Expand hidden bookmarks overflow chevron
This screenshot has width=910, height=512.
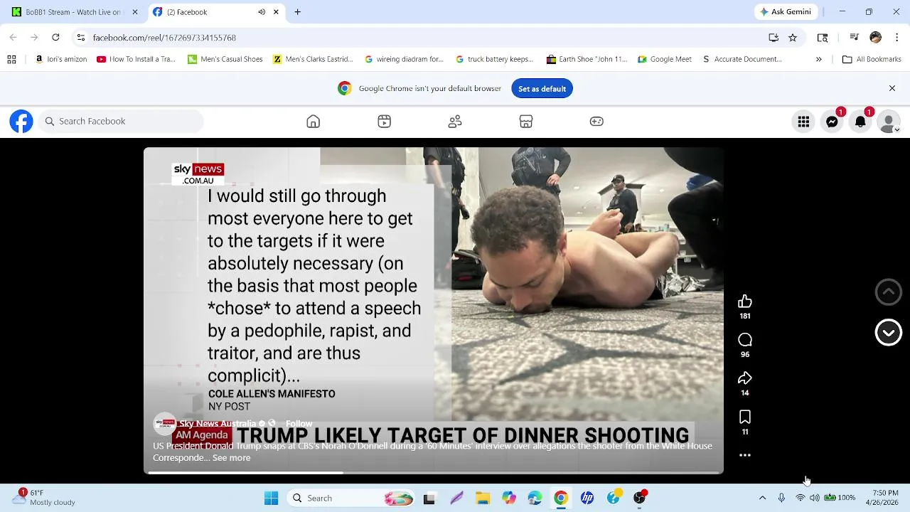click(x=818, y=60)
